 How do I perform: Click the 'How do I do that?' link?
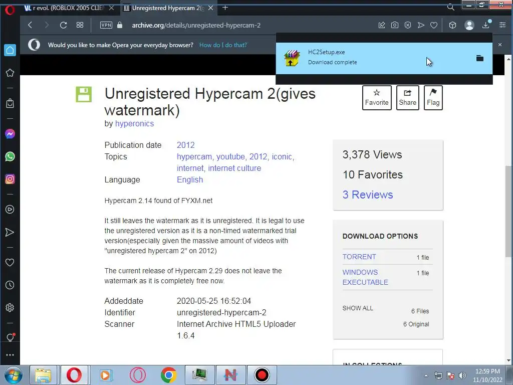tap(223, 45)
